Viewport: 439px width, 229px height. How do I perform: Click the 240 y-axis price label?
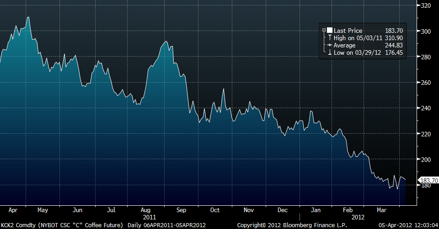point(426,108)
